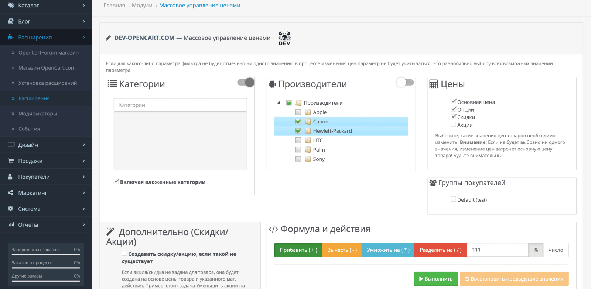Click the folder icon of Palm manufacturer
Viewport: 591px width, 289px height.
(x=308, y=149)
